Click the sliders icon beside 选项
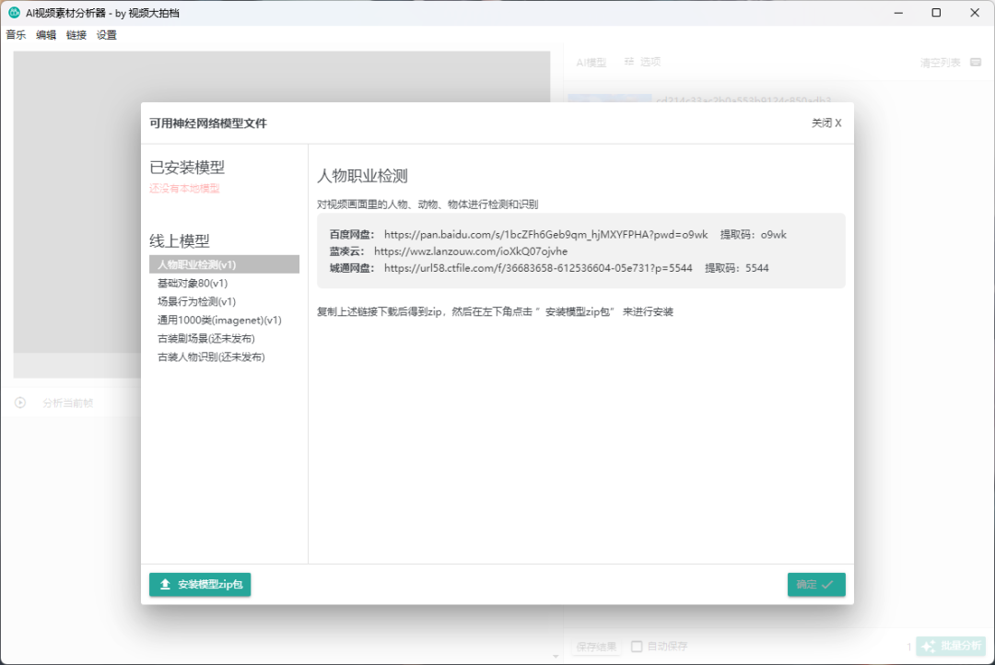The width and height of the screenshot is (995, 665). point(629,62)
